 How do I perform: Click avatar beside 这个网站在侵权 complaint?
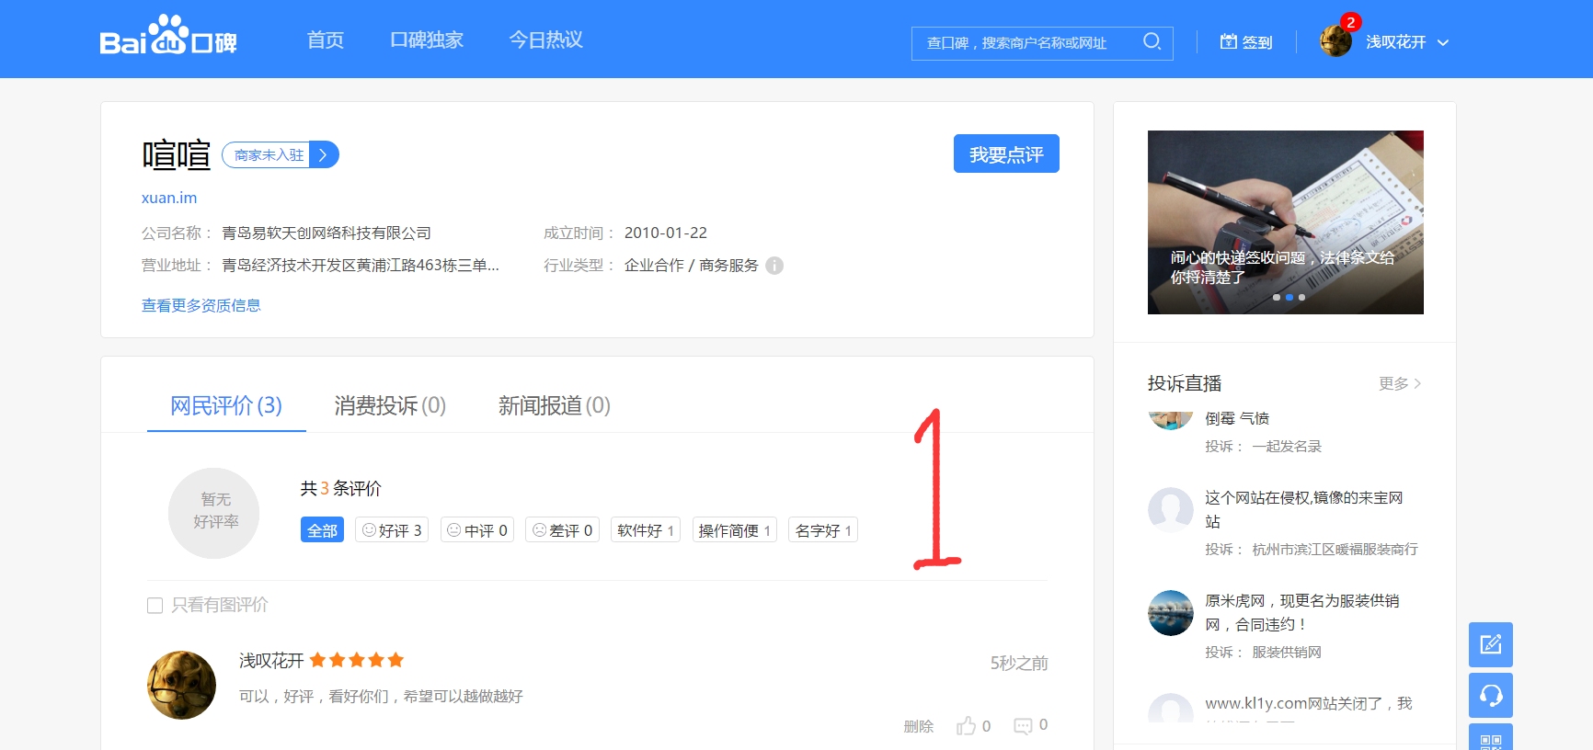(1171, 510)
